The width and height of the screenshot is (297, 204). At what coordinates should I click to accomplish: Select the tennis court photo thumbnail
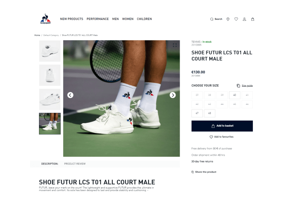[50, 124]
